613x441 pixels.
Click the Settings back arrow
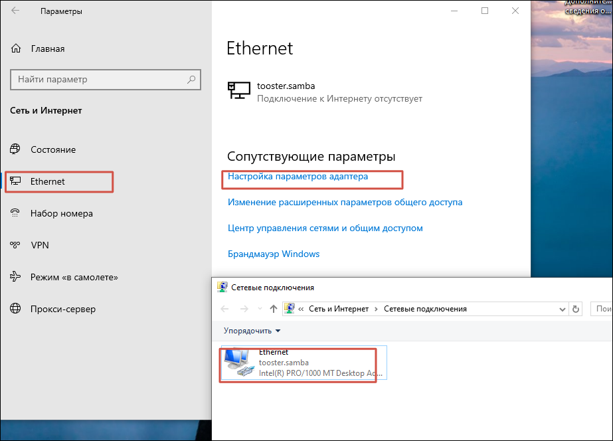(x=15, y=11)
